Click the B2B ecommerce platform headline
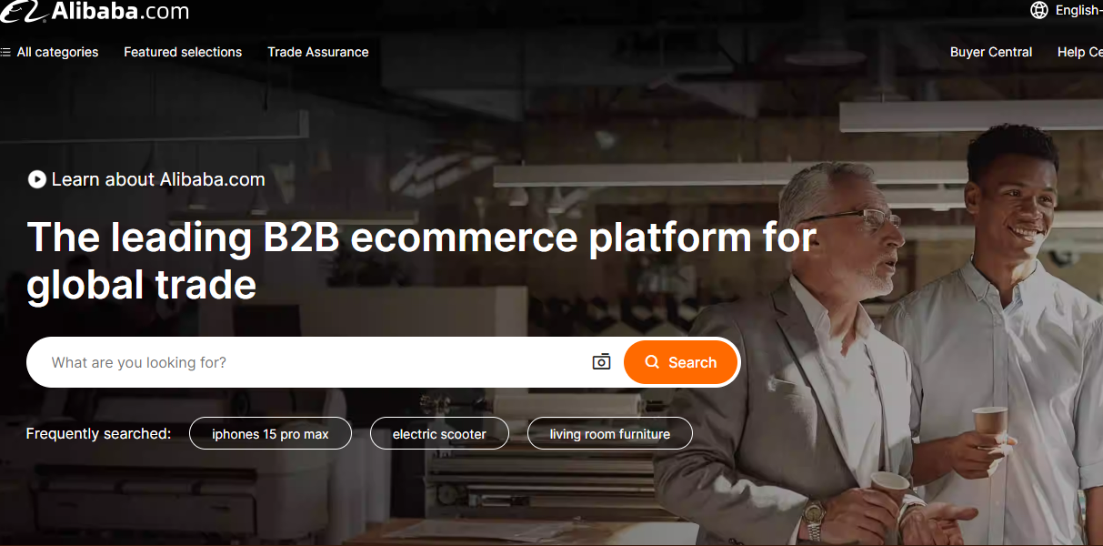The image size is (1103, 546). click(x=422, y=260)
